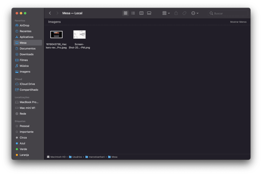Click Mostrar Menos link

pos(238,22)
